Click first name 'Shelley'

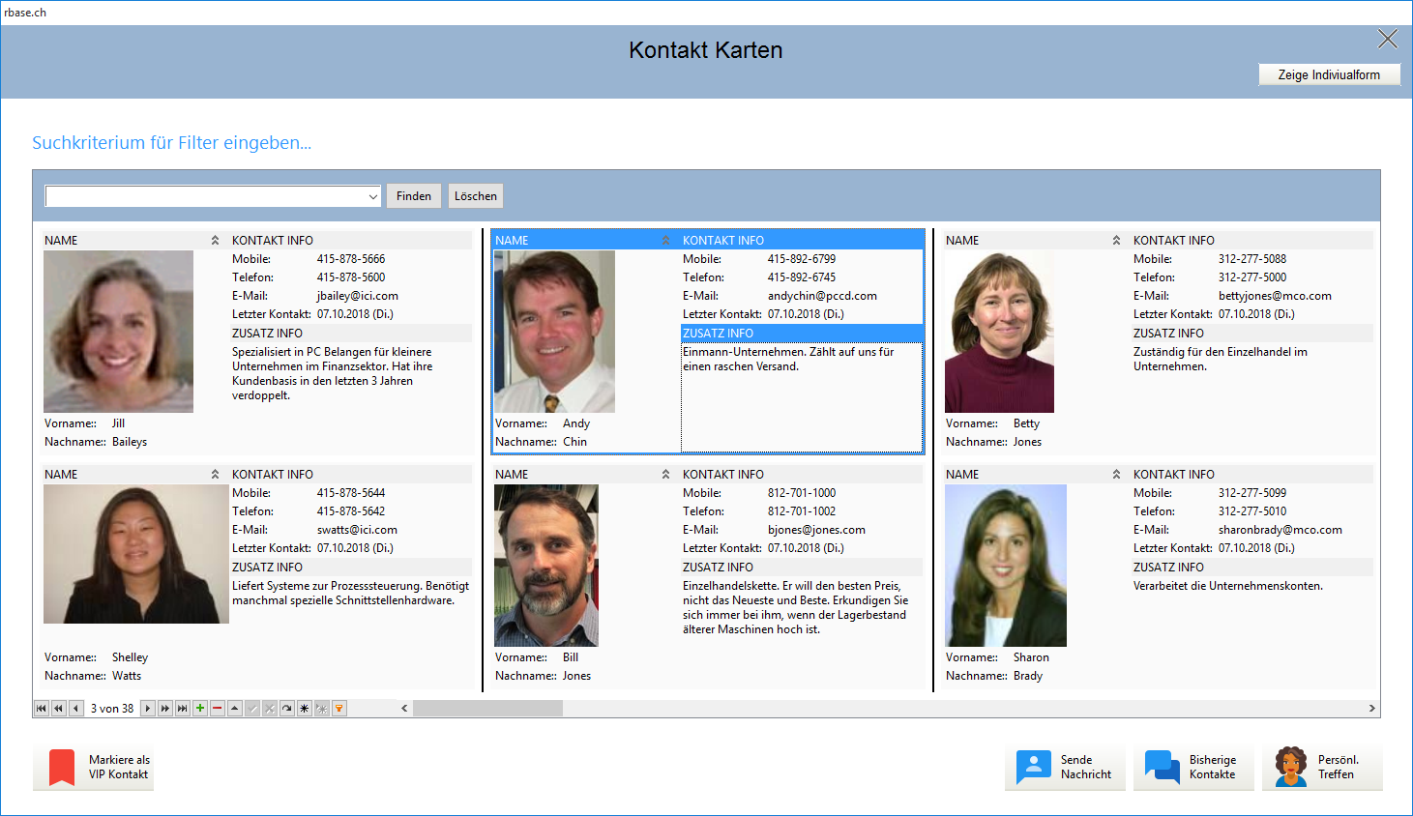[130, 657]
